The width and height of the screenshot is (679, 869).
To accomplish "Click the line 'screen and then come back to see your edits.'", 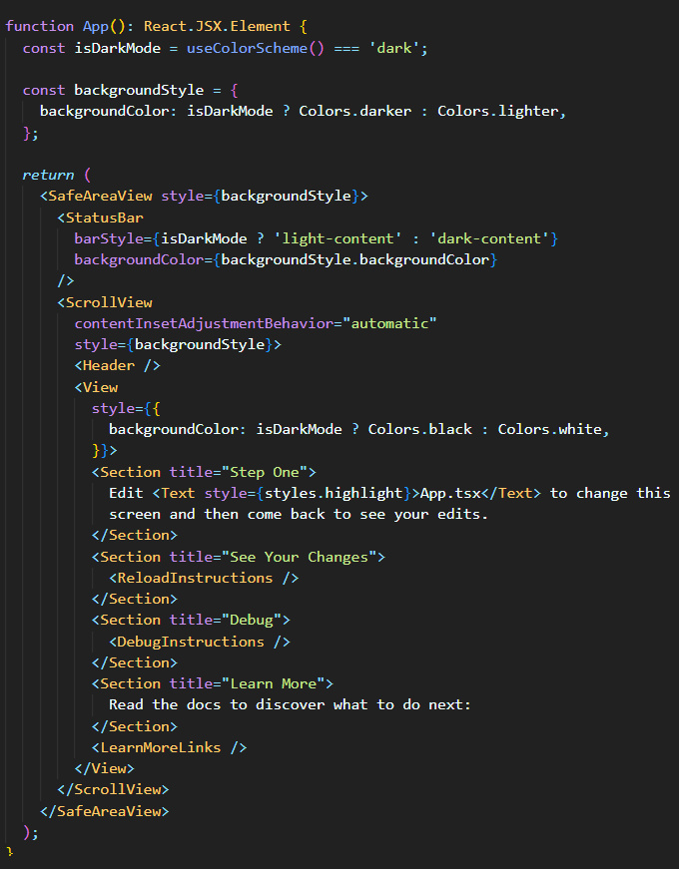I will tap(299, 514).
